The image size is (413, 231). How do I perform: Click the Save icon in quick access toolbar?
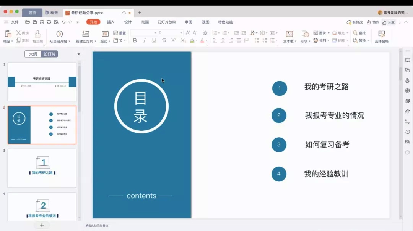[35, 22]
